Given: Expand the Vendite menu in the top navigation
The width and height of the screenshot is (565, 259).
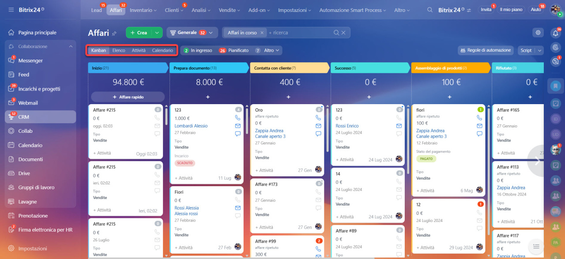Looking at the screenshot, I should click(x=230, y=10).
